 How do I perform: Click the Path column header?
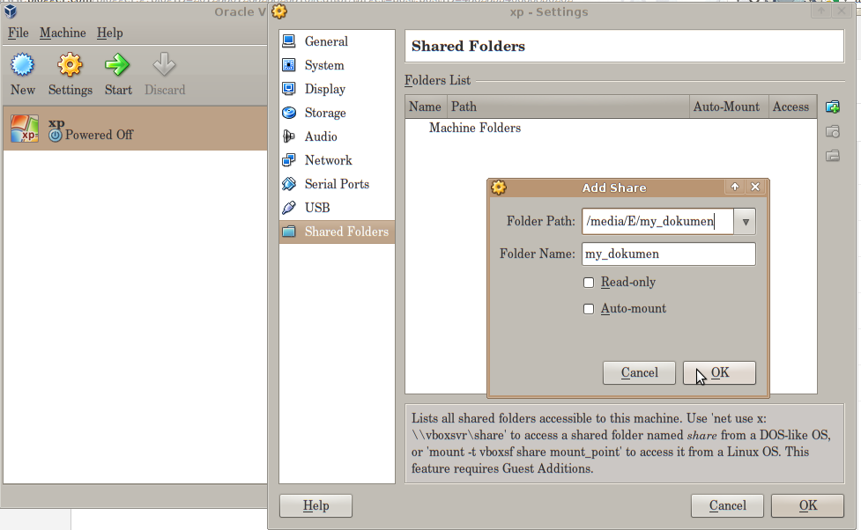point(568,107)
